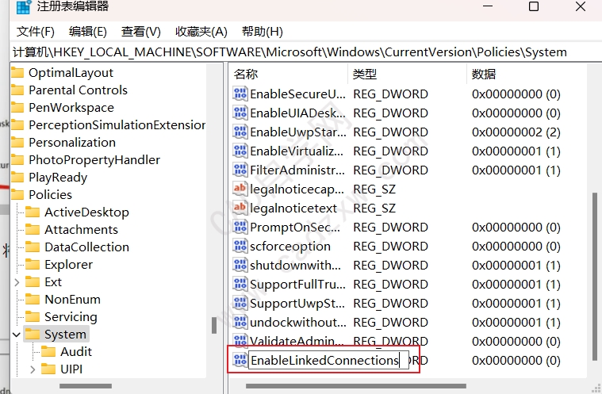Click the tree pane vertical scrollbar thumb

point(214,325)
